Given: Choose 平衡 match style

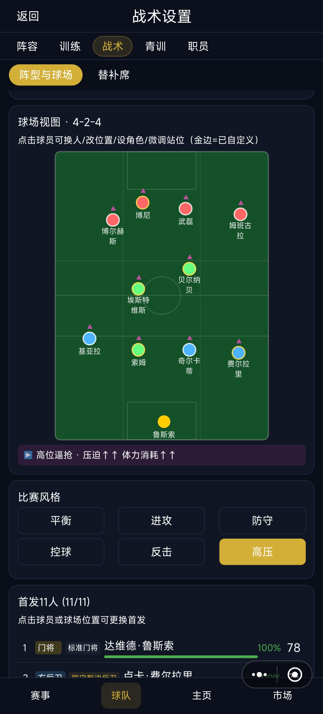Looking at the screenshot, I should coord(61,520).
